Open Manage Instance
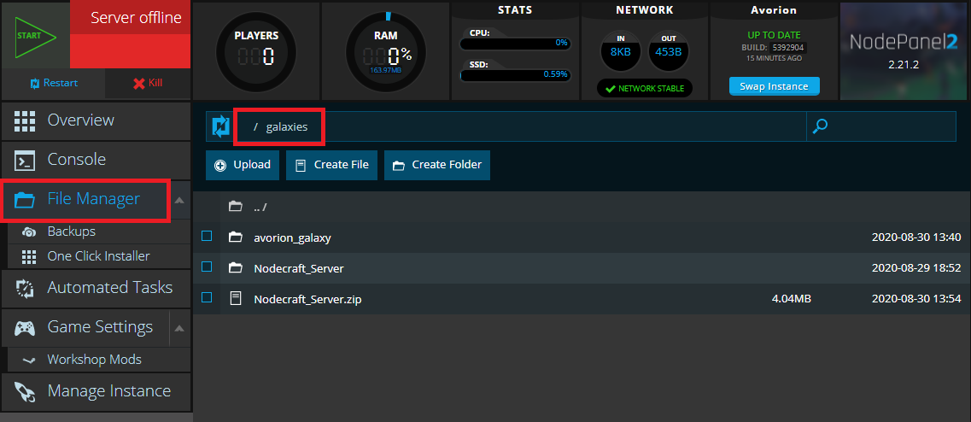This screenshot has height=422, width=971. (96, 391)
